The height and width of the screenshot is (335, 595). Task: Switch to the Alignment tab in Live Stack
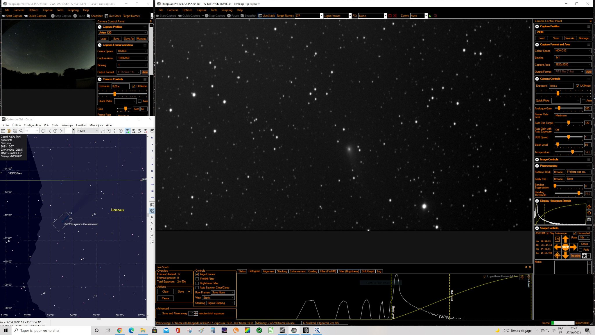click(x=268, y=271)
